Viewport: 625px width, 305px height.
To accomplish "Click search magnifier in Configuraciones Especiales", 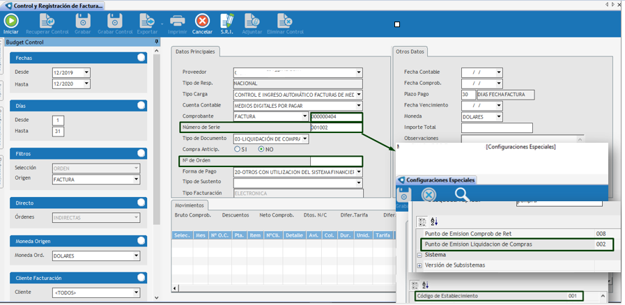I will pos(462,195).
